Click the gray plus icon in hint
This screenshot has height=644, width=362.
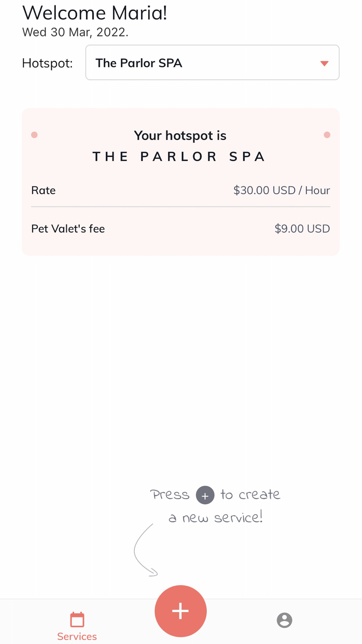coord(205,495)
